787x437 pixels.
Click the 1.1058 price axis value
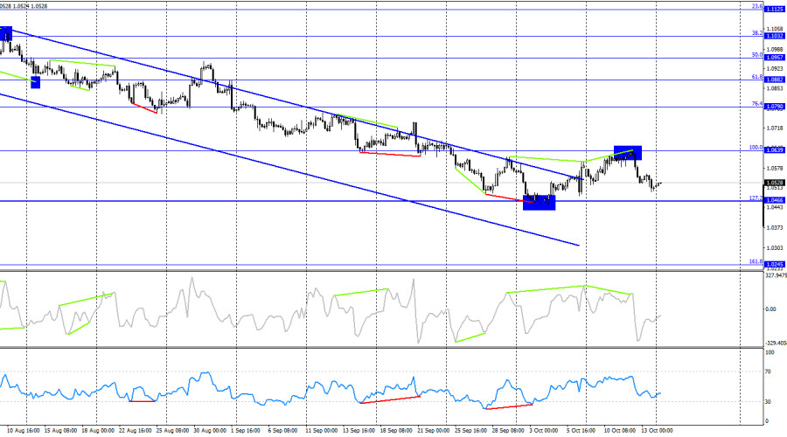coord(775,29)
